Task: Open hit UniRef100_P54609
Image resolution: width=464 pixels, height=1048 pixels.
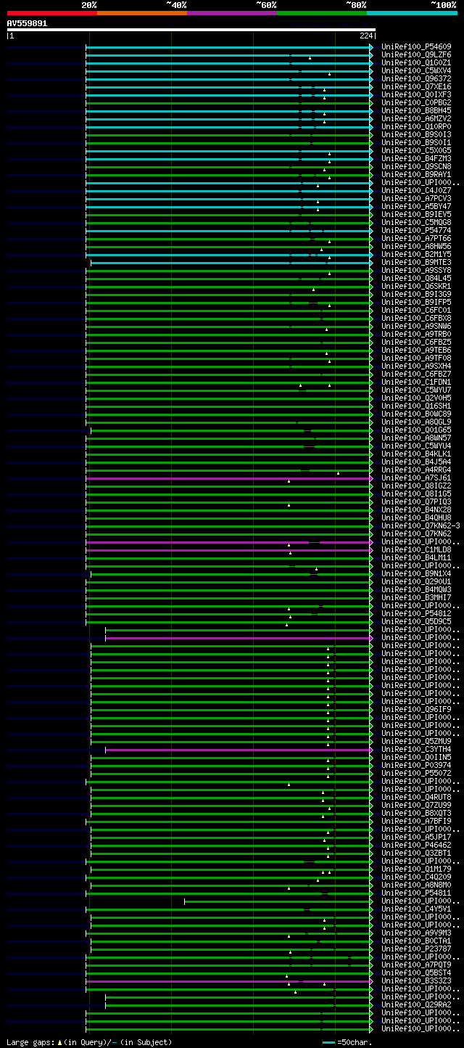Action: pyautogui.click(x=416, y=47)
